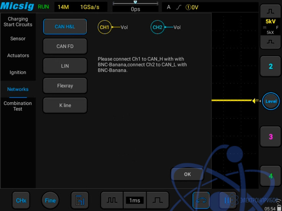The height and width of the screenshot is (211, 282).
Task: Toggle the Fine adjustment button
Action: point(50,200)
